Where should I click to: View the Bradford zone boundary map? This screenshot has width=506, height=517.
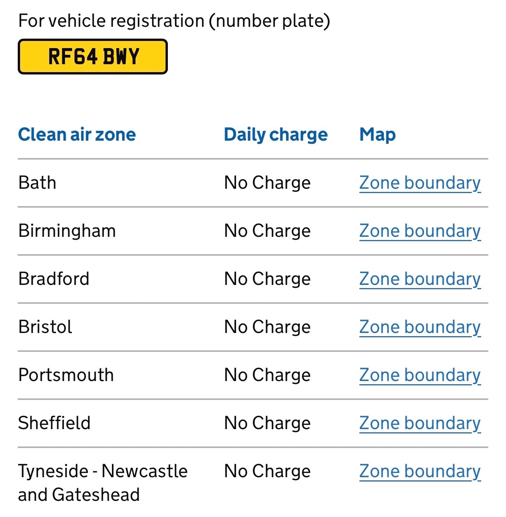tap(420, 279)
